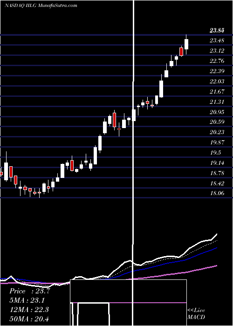Click the 18.42 price axis label
Viewport: 233px width, 326px height.
point(217,183)
